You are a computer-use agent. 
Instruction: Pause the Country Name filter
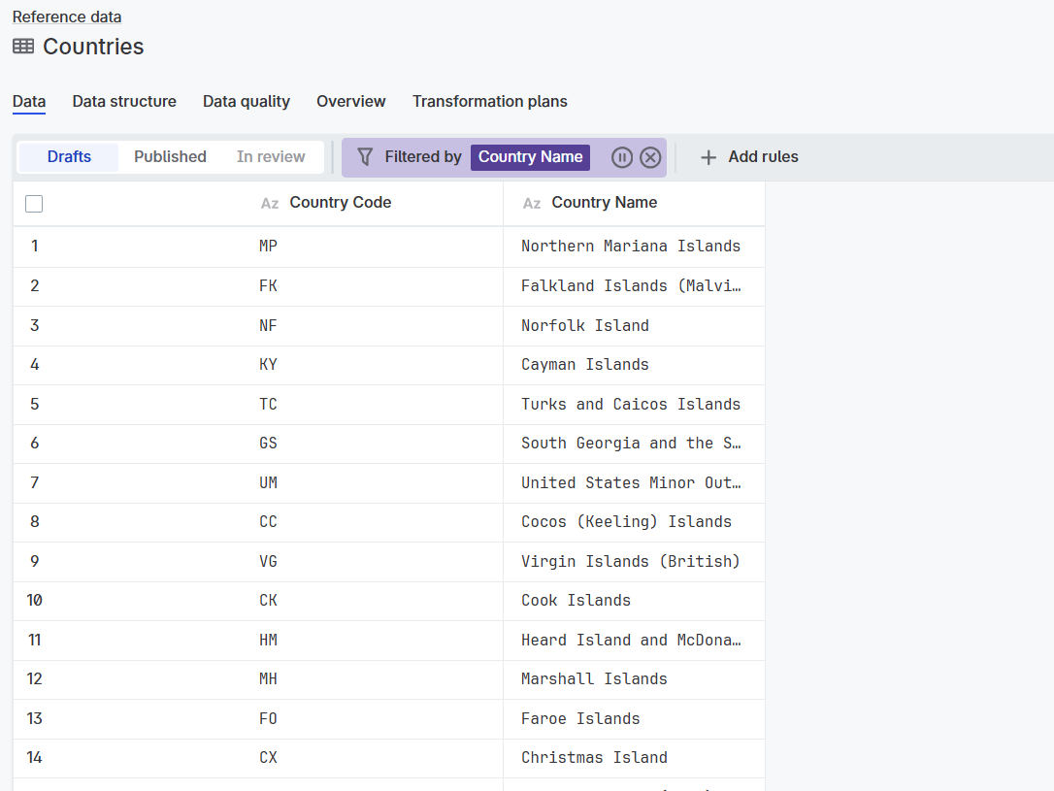coord(622,157)
